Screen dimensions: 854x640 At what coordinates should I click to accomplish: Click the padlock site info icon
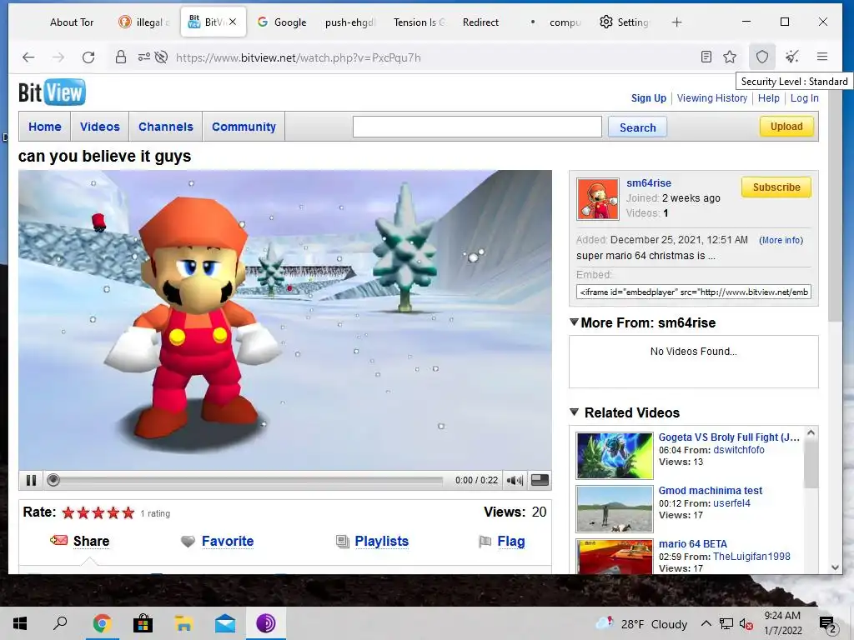pyautogui.click(x=121, y=57)
